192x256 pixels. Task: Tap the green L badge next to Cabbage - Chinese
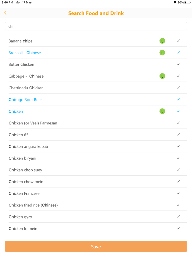click(162, 76)
